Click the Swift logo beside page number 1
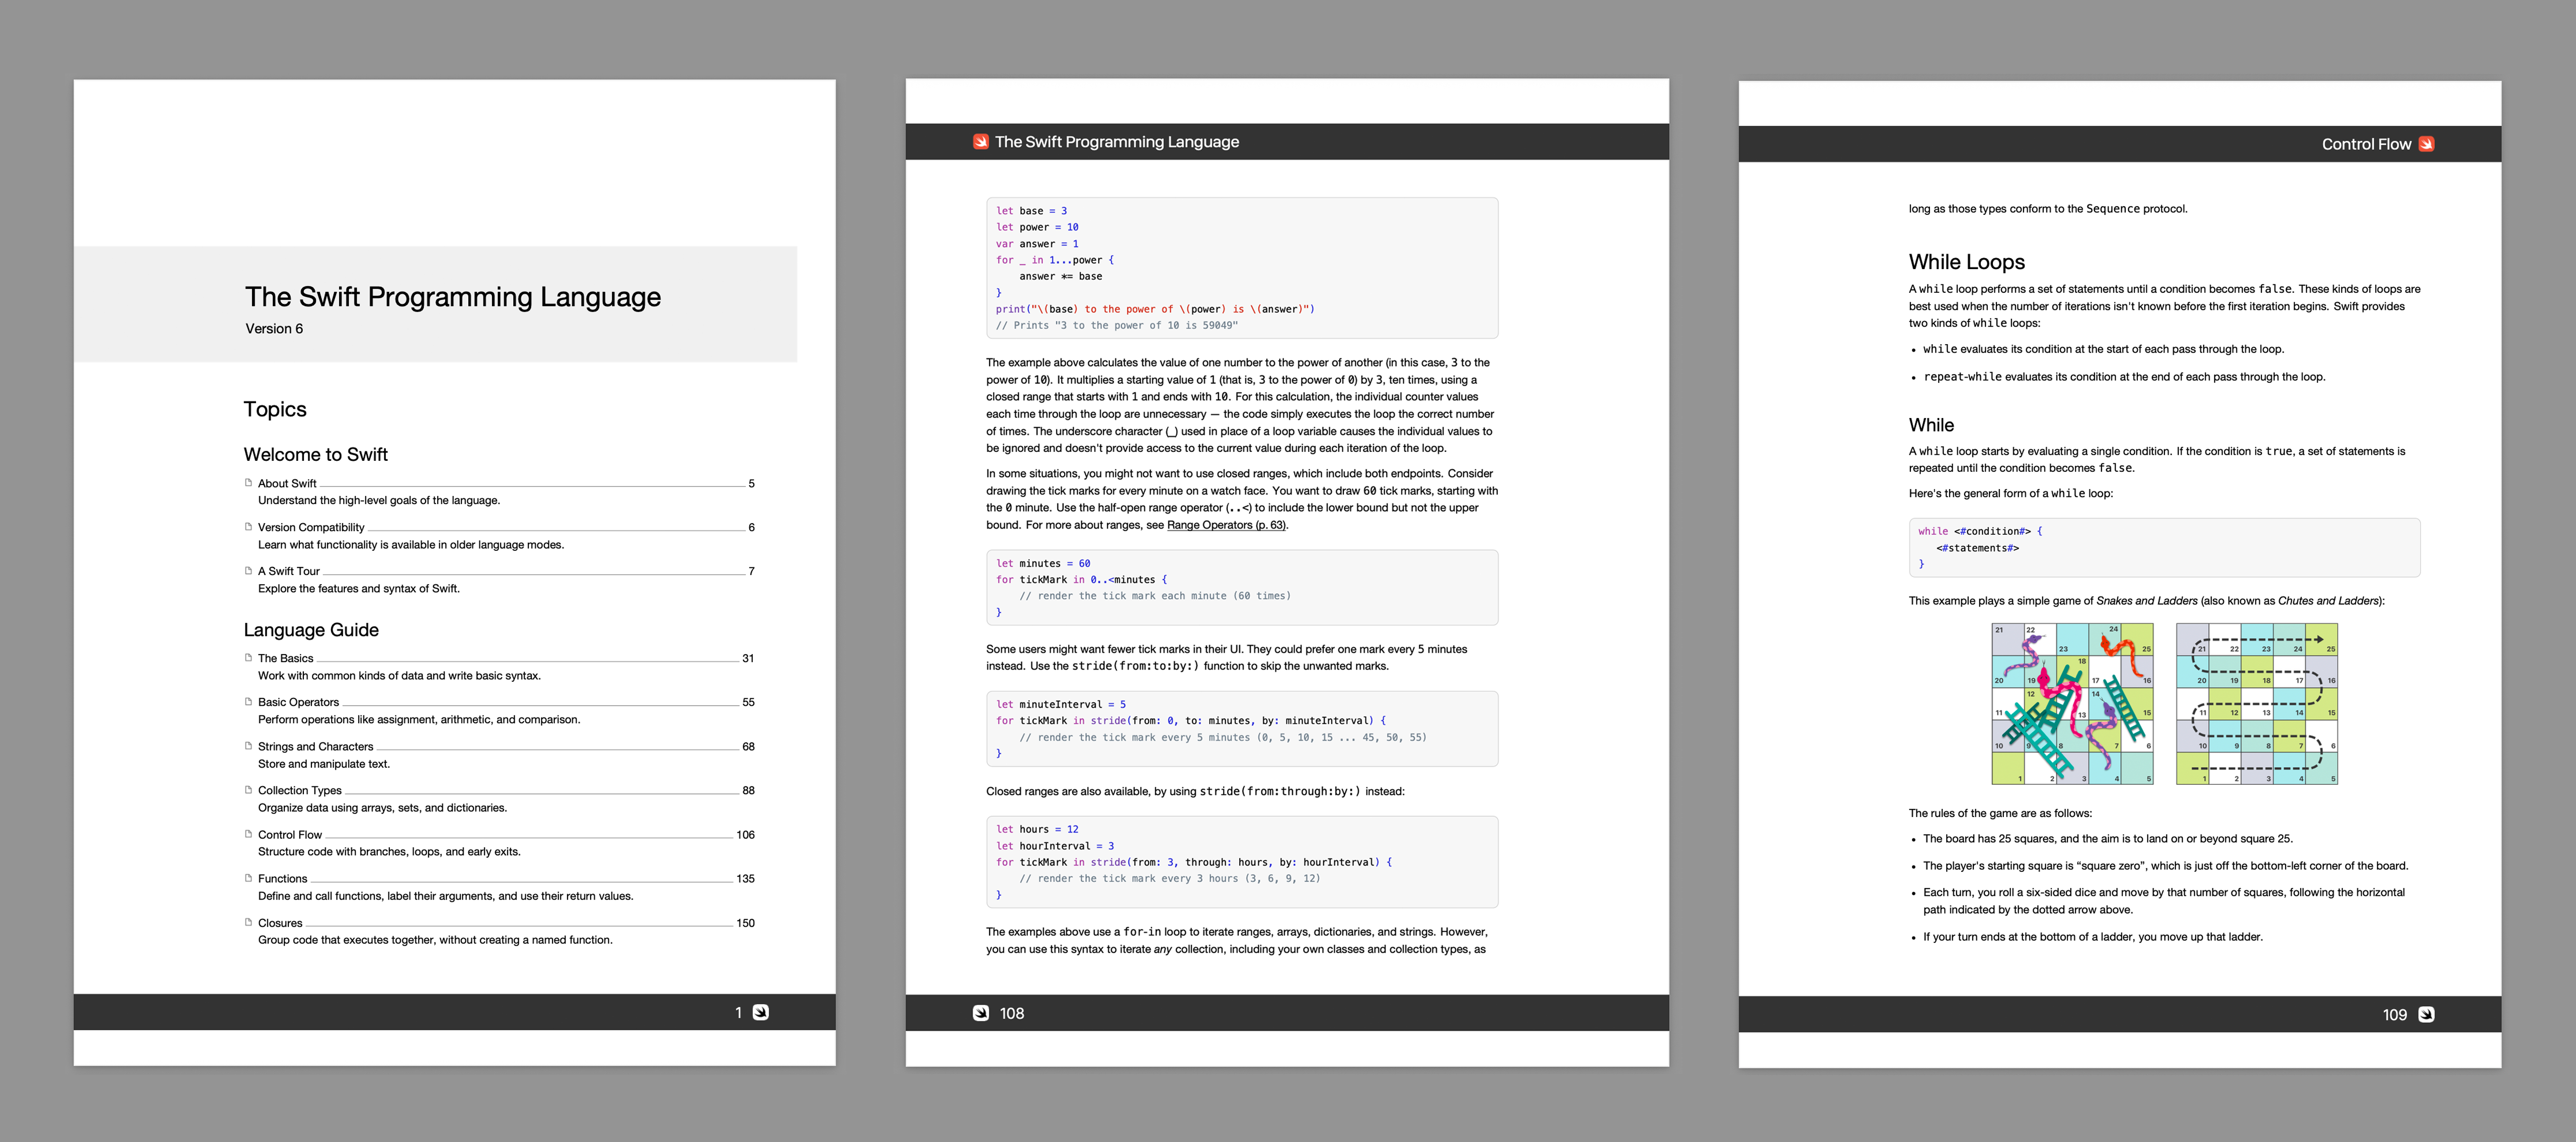 point(762,1012)
